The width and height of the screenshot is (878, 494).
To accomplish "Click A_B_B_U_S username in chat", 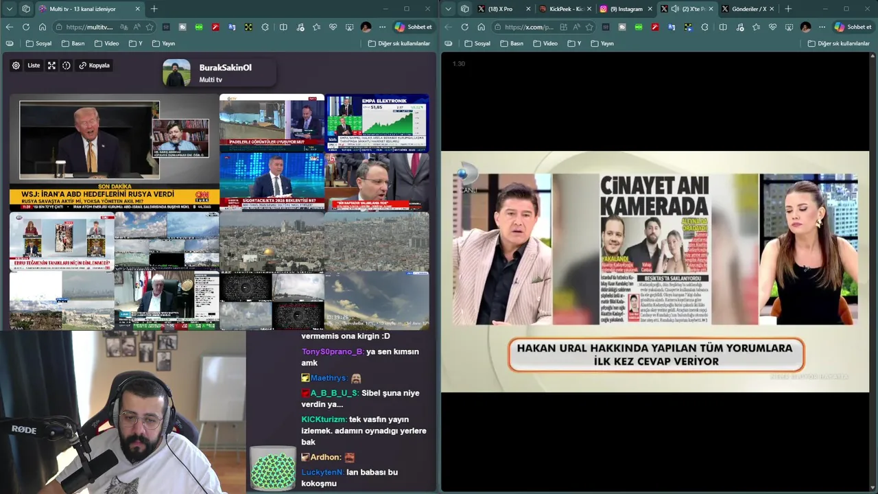I will (x=334, y=393).
